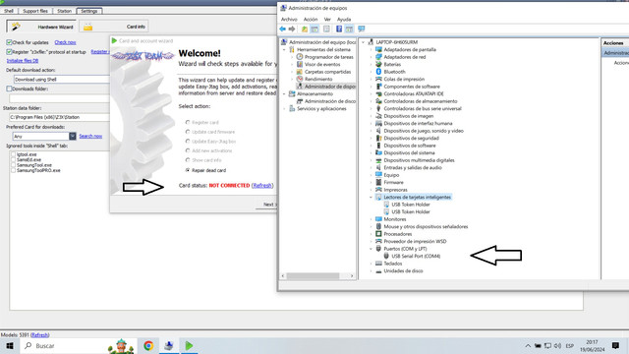Select Lectores de tarjetas inteligentes category
The height and width of the screenshot is (354, 629).
point(417,197)
